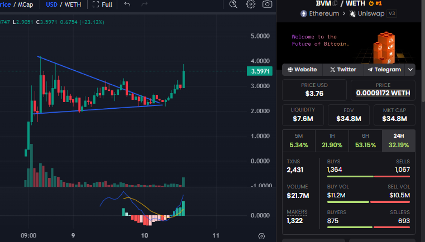Click the LIQUIDITY $7.6M box
The width and height of the screenshot is (425, 242).
[303, 115]
